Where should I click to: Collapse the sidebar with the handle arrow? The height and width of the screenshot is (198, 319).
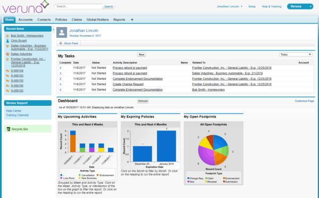click(x=54, y=30)
